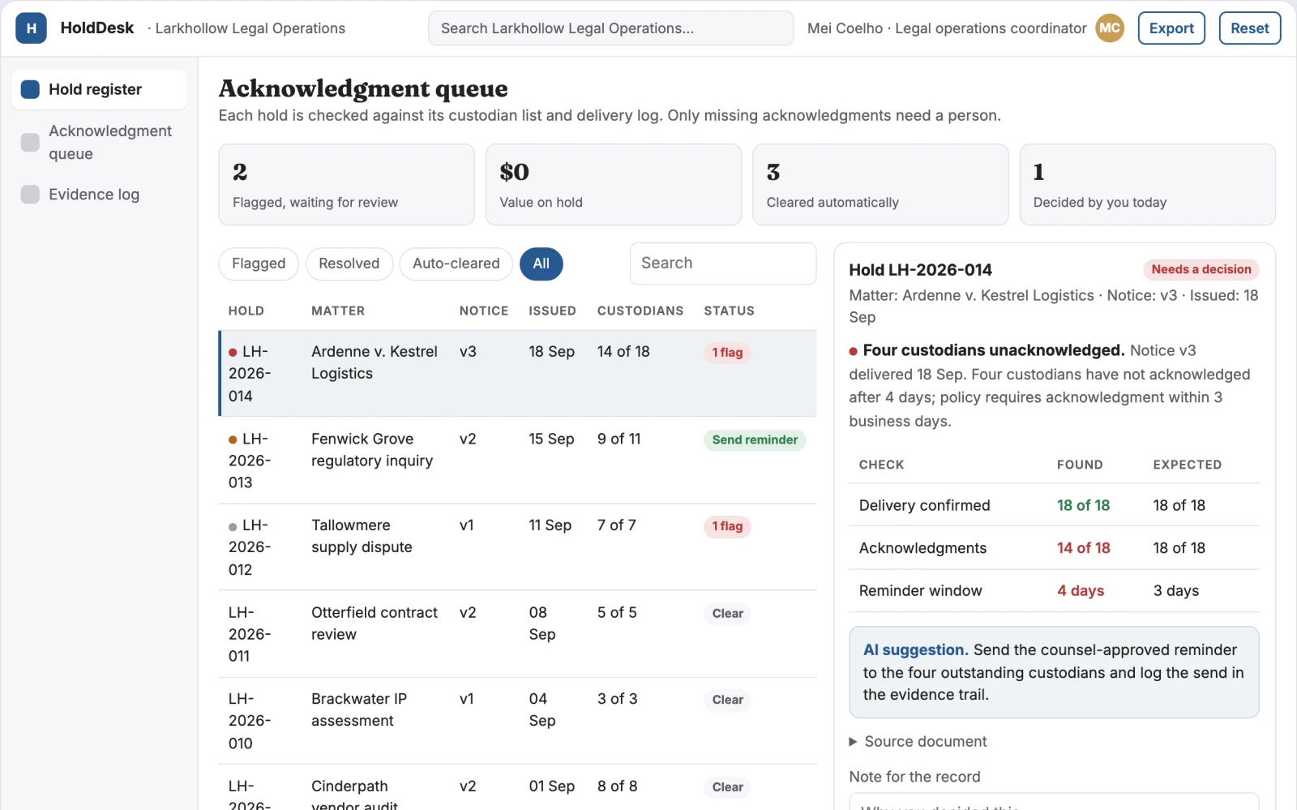Click the Hold register sidebar icon
The height and width of the screenshot is (810, 1297).
tap(30, 89)
